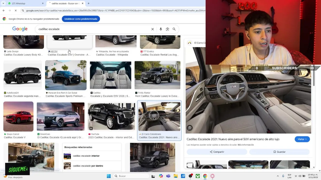Click the battery tray icon
321x180 pixels.
[x=304, y=176]
